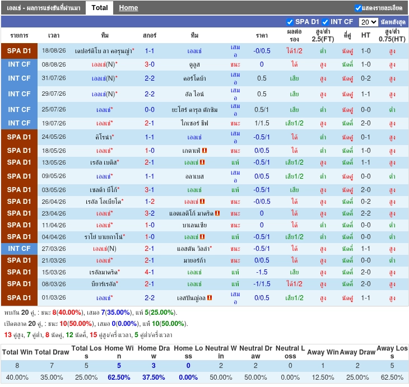Screen dimensions: 409x387
Task: Click the 40.00% Total Win percentage
Action: [x=17, y=377]
